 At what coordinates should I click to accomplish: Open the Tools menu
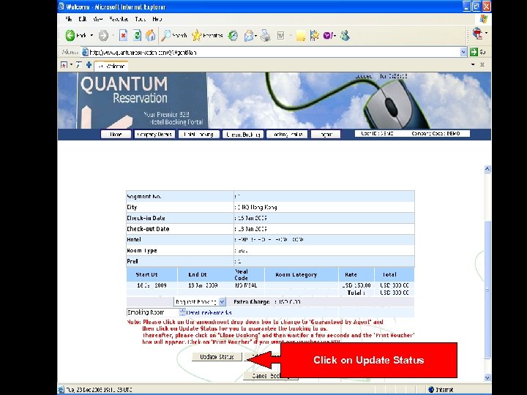click(140, 19)
